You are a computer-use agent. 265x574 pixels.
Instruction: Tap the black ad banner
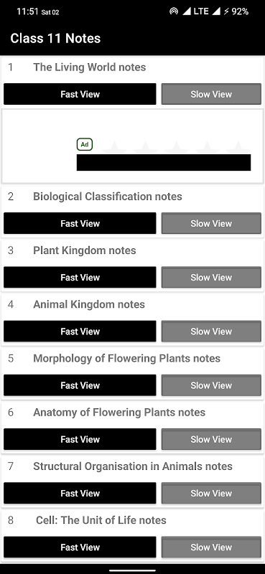(x=164, y=162)
